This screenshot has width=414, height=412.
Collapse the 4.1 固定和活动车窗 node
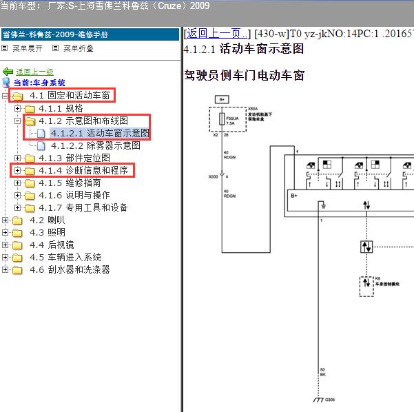pos(5,96)
